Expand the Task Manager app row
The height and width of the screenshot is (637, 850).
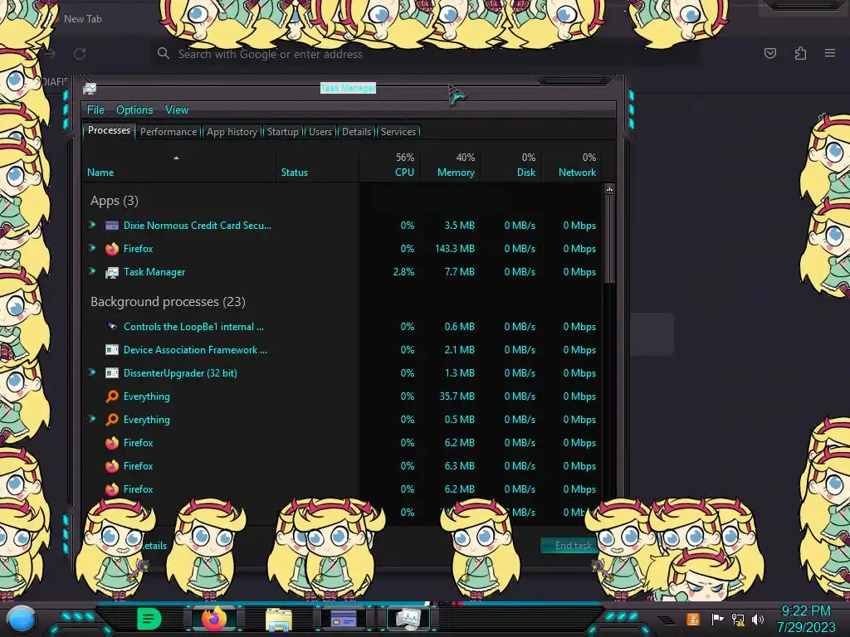coord(92,271)
